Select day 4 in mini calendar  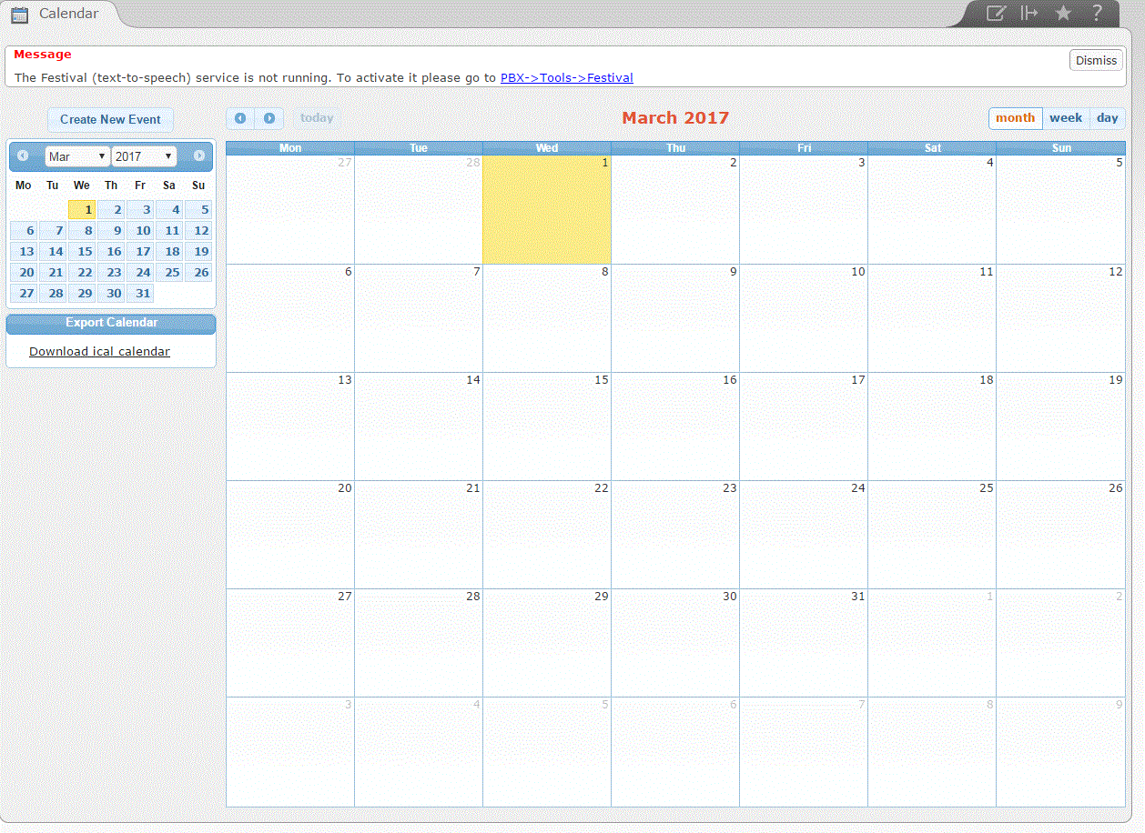(x=169, y=209)
